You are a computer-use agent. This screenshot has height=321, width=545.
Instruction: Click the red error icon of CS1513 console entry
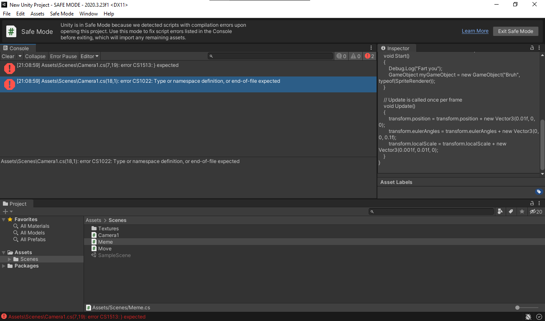(x=9, y=69)
